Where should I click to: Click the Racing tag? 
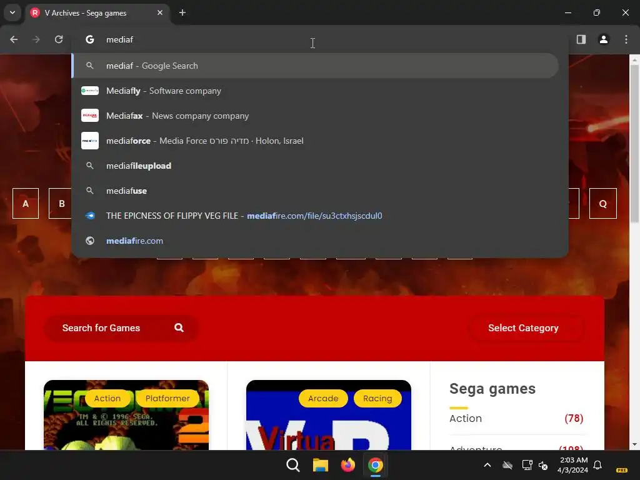[377, 398]
